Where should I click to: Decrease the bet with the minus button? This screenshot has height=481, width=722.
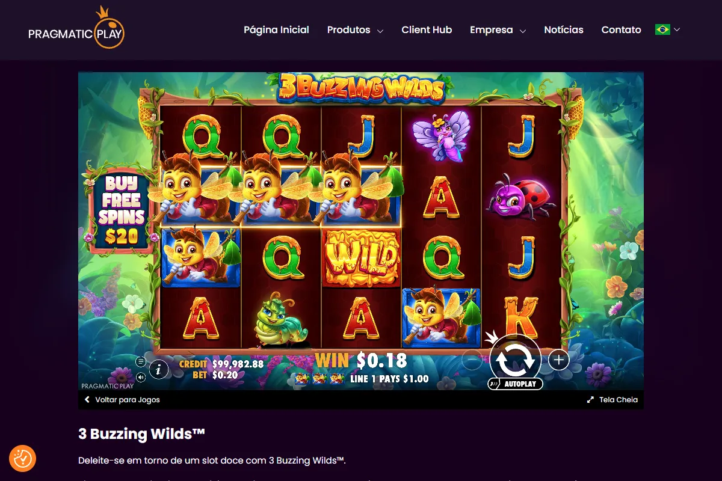click(x=472, y=360)
